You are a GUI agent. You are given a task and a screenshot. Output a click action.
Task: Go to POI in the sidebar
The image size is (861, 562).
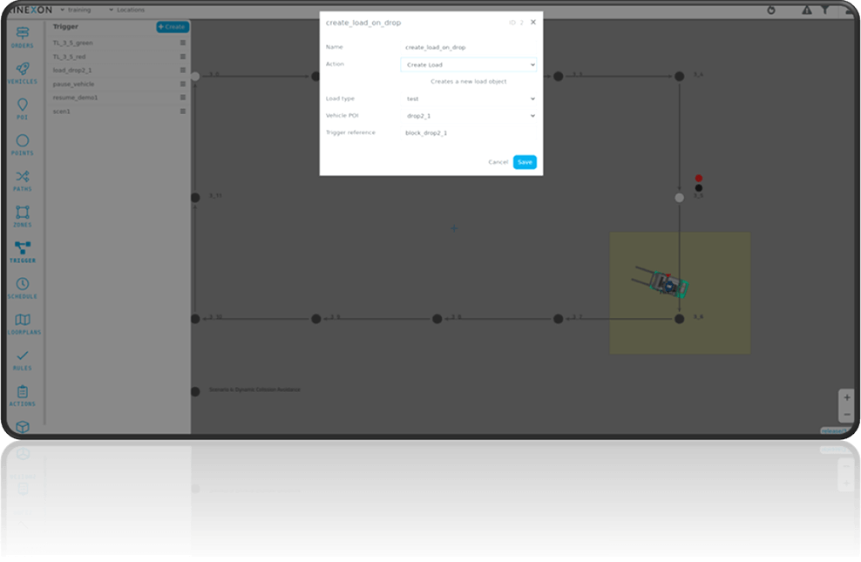(23, 108)
